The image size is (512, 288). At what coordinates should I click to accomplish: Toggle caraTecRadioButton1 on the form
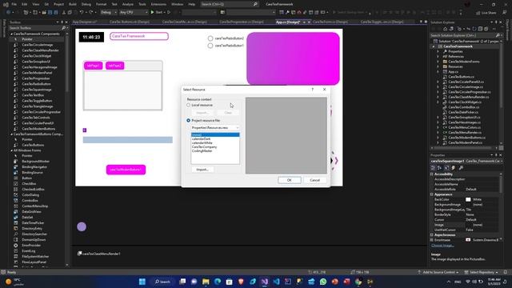[x=210, y=46]
